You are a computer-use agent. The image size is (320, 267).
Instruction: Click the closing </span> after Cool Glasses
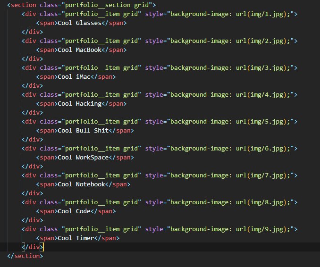tap(114, 23)
